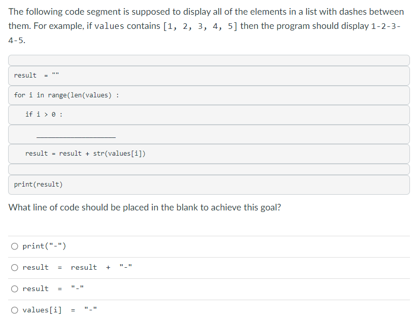The image size is (413, 324).
Task: Click the result = "-" answer label
Action: (53, 289)
